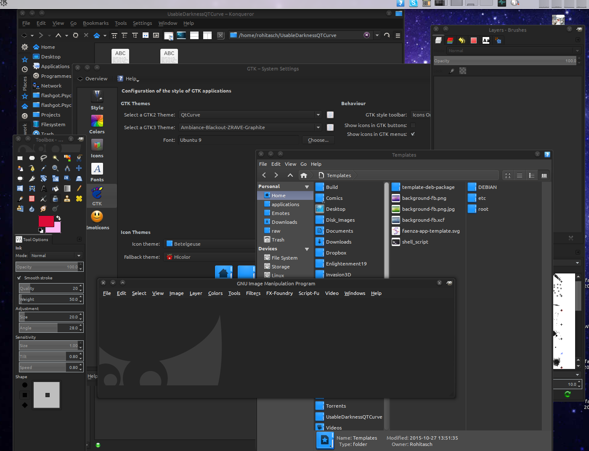The width and height of the screenshot is (589, 451).
Task: Open Konqueror Settings menu
Action: 142,23
